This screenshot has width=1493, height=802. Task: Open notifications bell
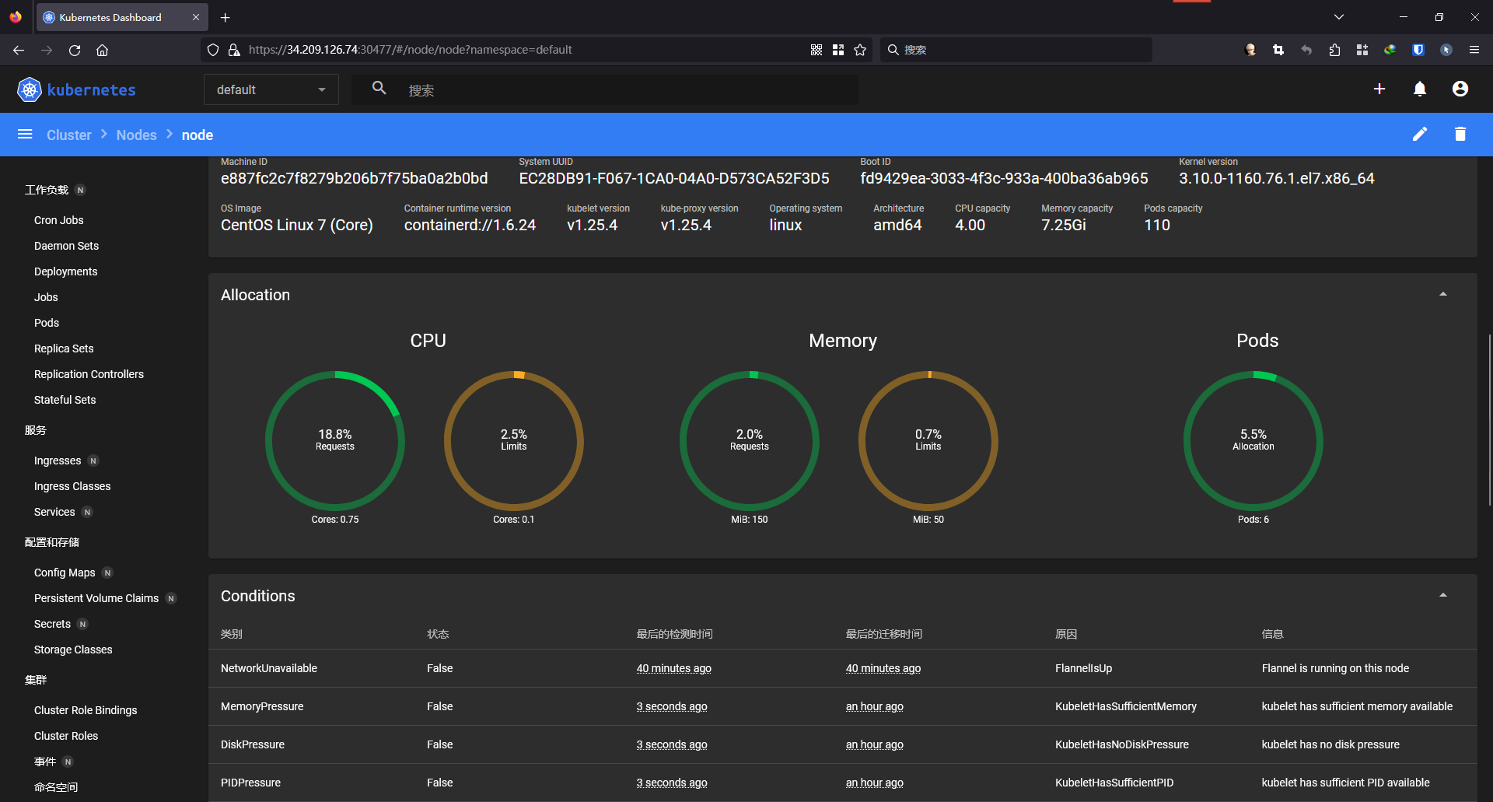point(1420,89)
